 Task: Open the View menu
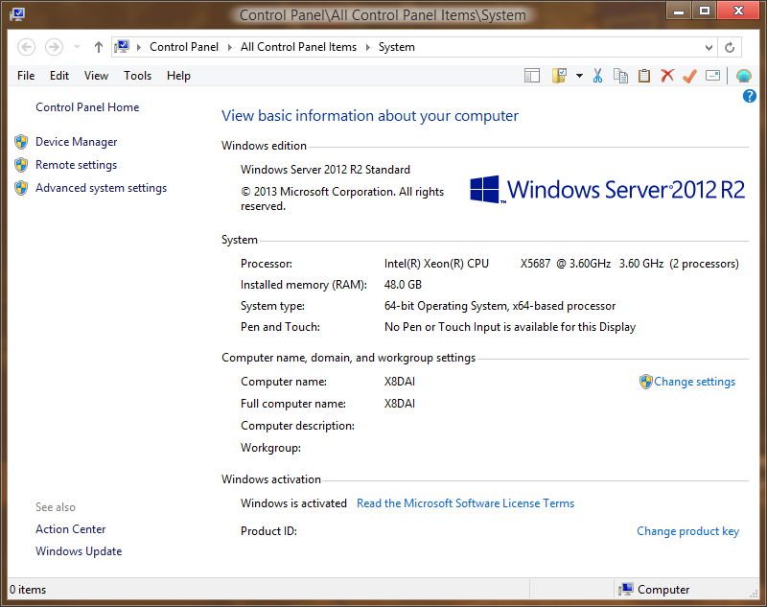tap(96, 76)
